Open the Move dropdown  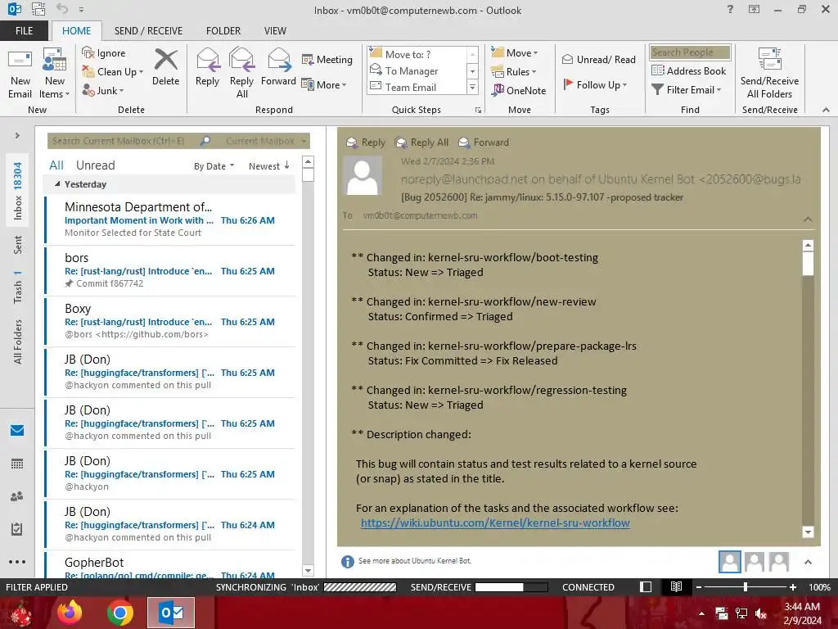pos(515,53)
